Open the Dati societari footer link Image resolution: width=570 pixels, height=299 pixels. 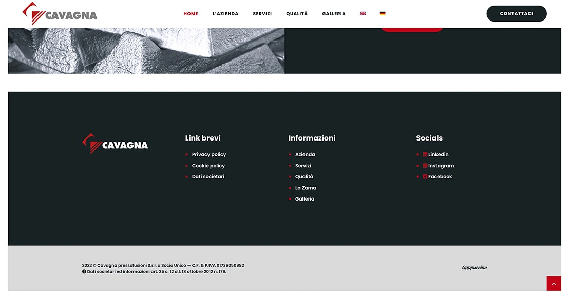pos(208,177)
